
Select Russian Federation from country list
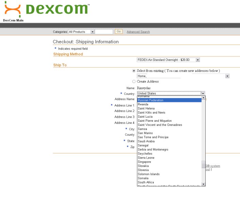pyautogui.click(x=151, y=100)
